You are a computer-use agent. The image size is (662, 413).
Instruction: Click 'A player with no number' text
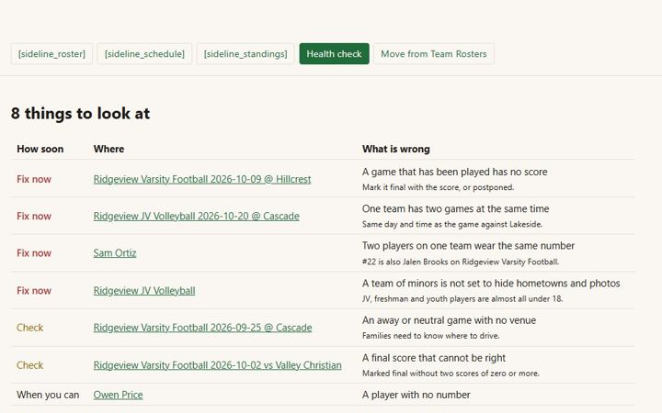[x=416, y=395]
